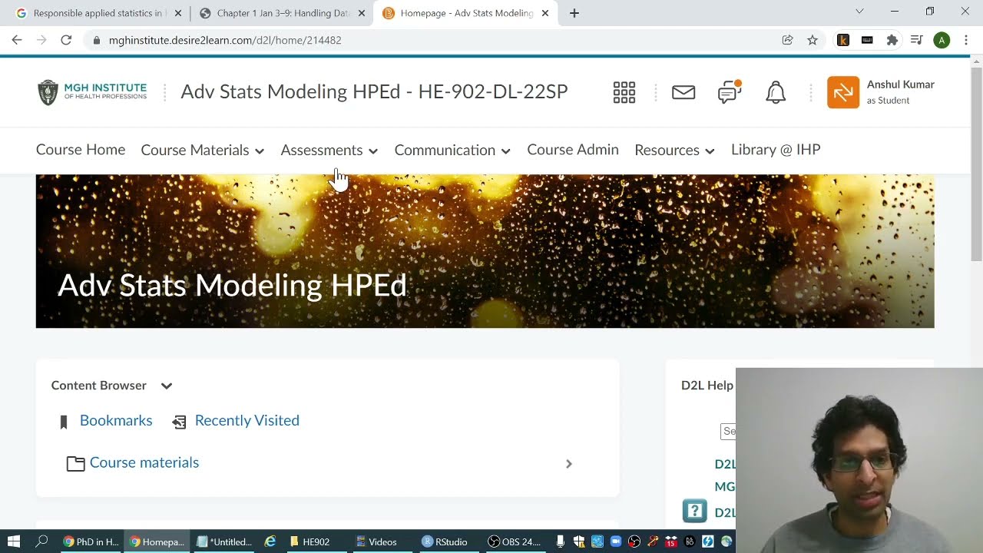
Task: Open Internet Explorer icon in taskbar
Action: 270,541
